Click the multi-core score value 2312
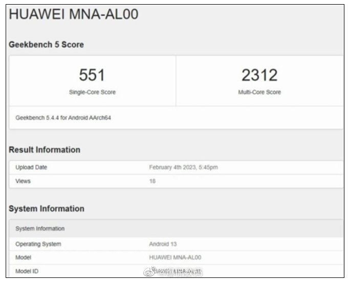The width and height of the screenshot is (348, 281). coord(259,75)
